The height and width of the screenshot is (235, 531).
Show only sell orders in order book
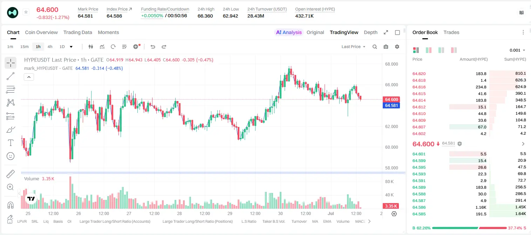tap(454, 50)
